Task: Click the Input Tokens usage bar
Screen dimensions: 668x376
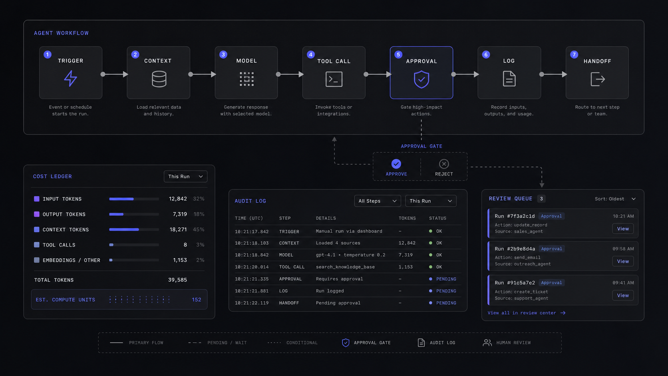Action: 134,199
